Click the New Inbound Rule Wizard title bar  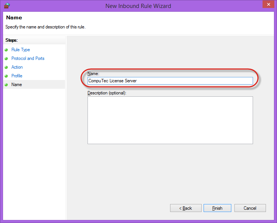coord(138,6)
